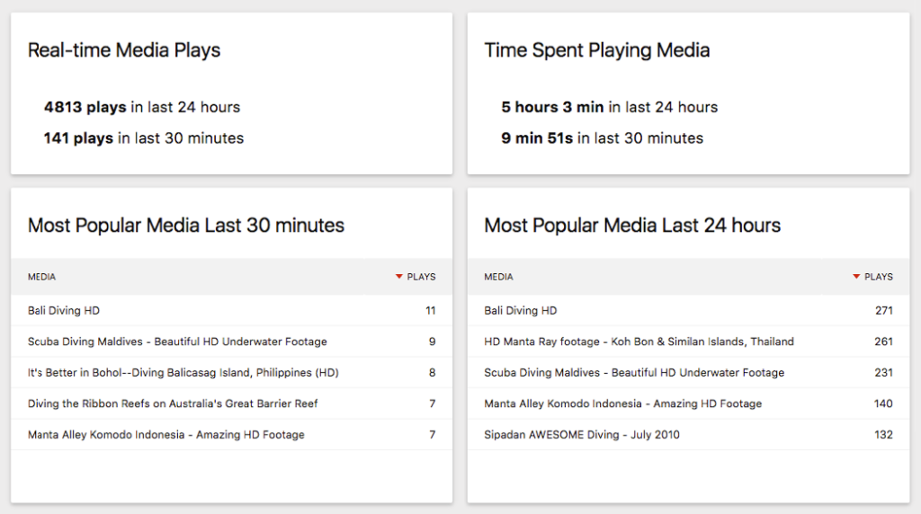This screenshot has width=921, height=514.
Task: Click the 4813 plays in last 24 hours stat
Action: point(142,107)
